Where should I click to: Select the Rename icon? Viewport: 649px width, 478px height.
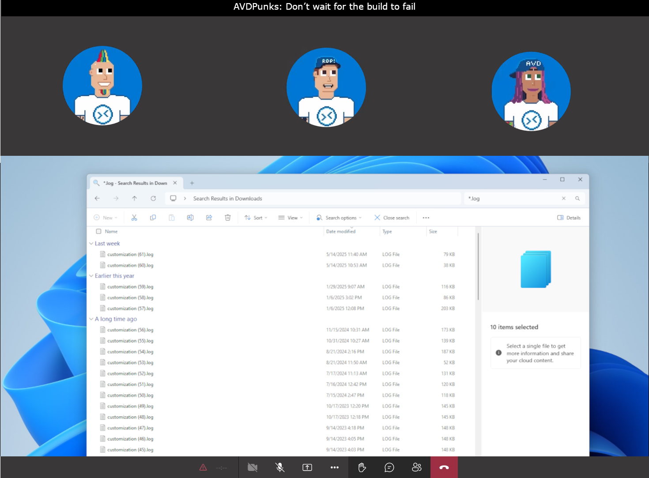(190, 218)
